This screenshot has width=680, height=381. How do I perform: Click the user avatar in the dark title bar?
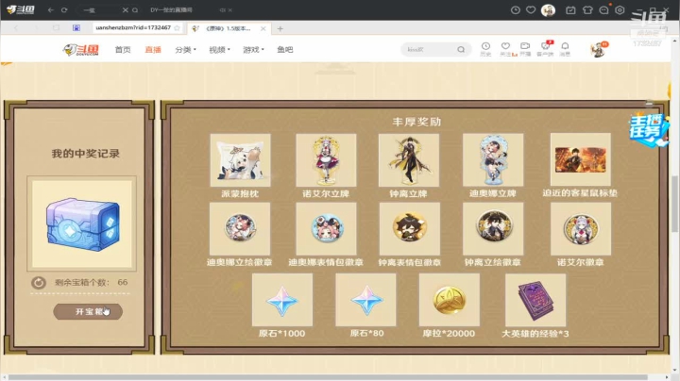pyautogui.click(x=548, y=10)
